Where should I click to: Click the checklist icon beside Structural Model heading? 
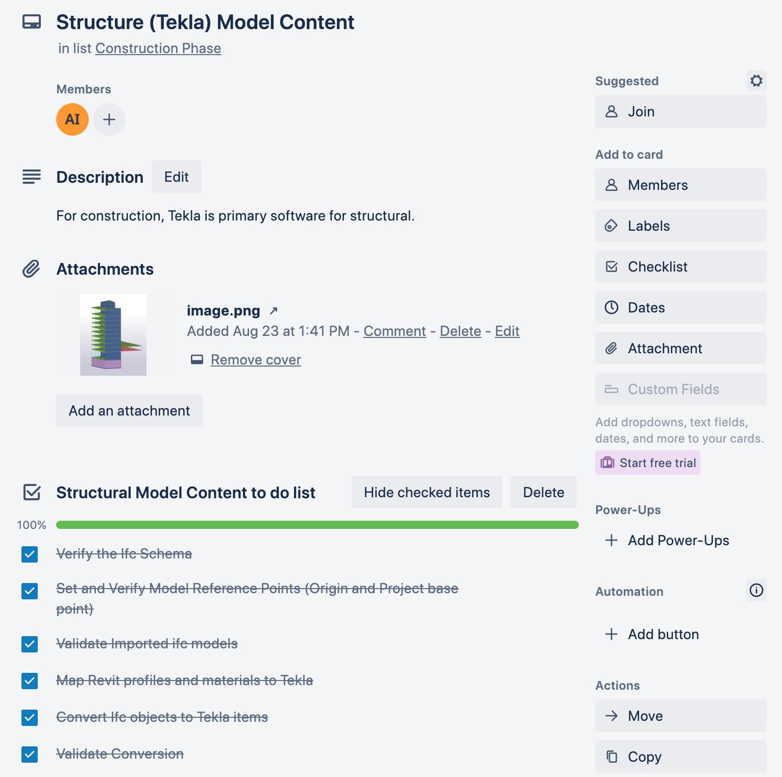pos(32,493)
